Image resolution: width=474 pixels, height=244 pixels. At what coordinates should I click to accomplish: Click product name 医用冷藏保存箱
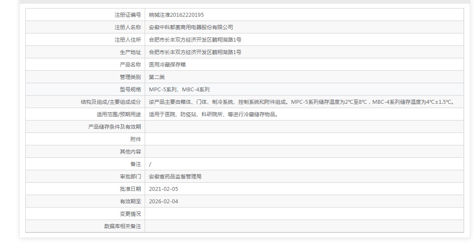pos(167,65)
